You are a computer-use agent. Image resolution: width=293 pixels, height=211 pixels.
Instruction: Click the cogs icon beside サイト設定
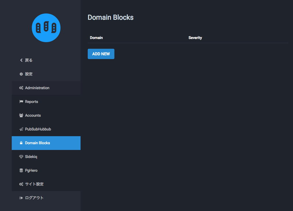point(21,184)
